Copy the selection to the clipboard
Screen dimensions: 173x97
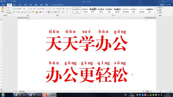(x=6, y=10)
